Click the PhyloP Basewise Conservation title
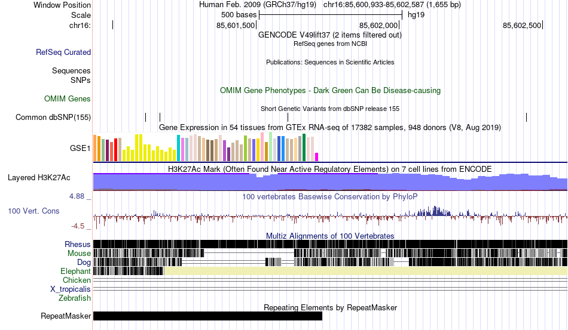The height and width of the screenshot is (330, 568). coord(330,196)
